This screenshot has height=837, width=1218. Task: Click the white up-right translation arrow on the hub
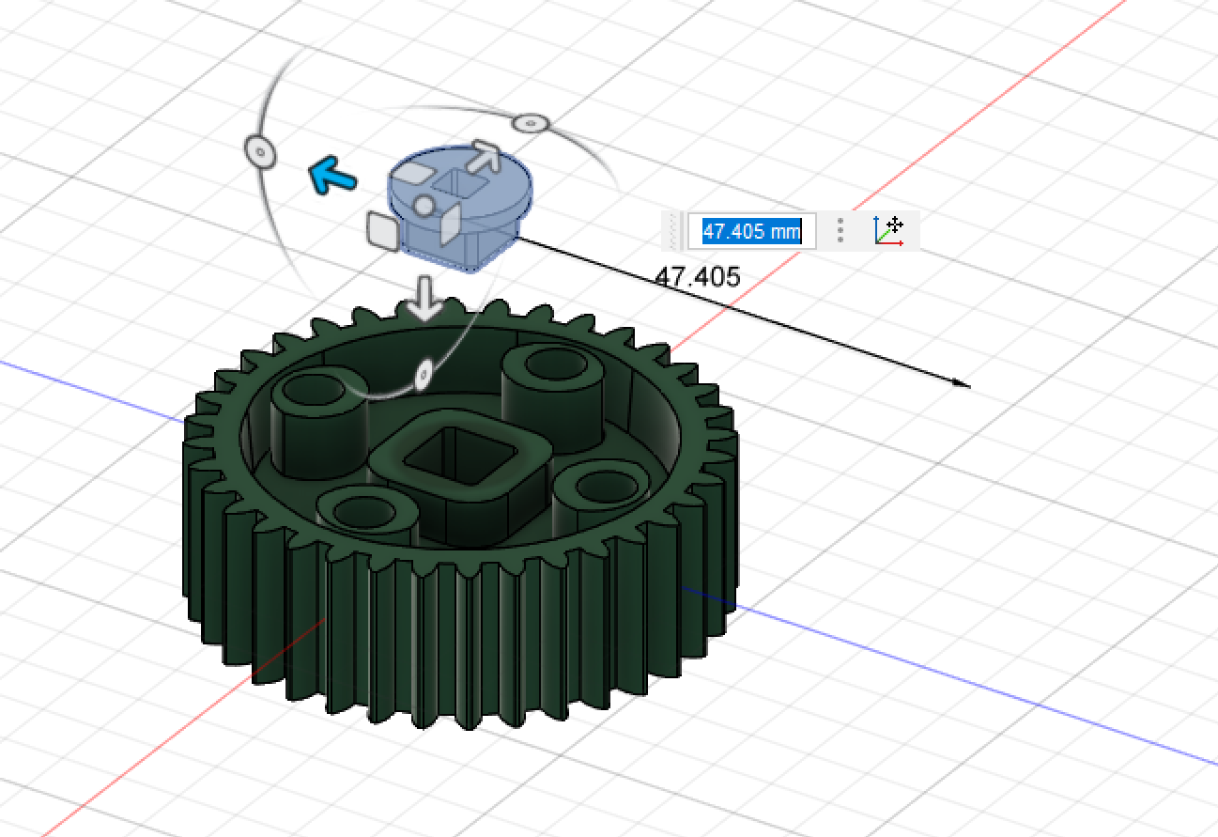pyautogui.click(x=485, y=156)
